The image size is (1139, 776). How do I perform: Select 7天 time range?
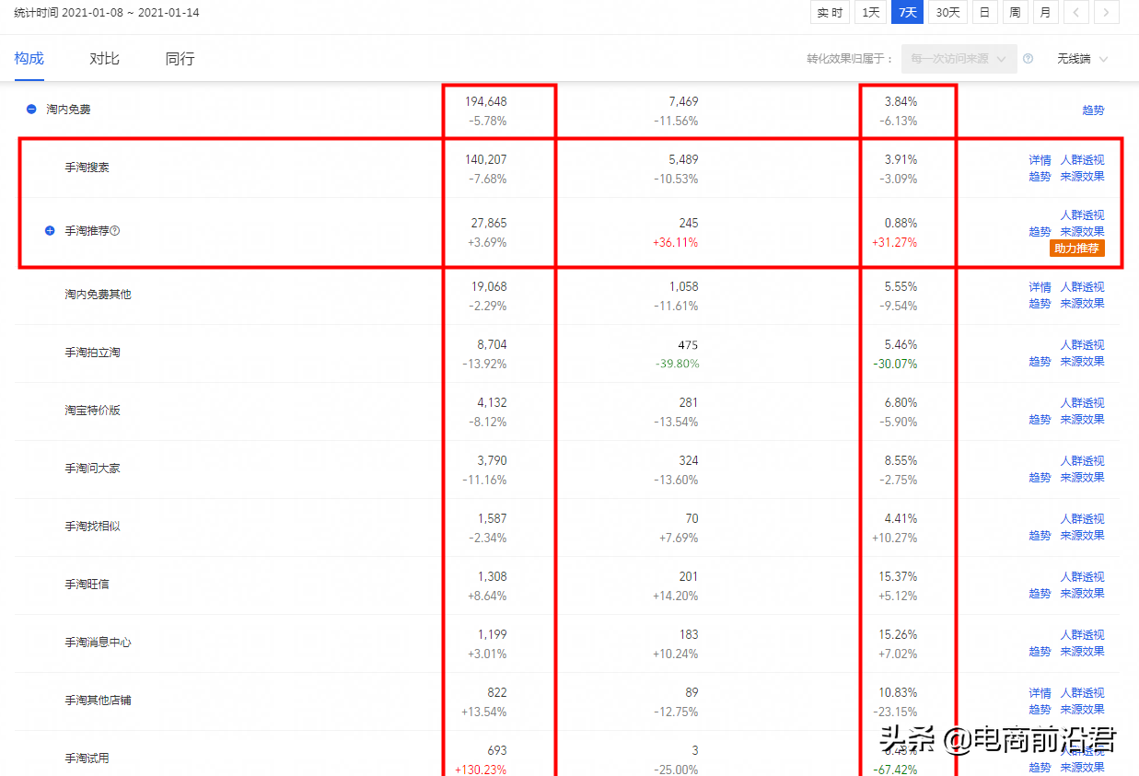click(x=907, y=13)
